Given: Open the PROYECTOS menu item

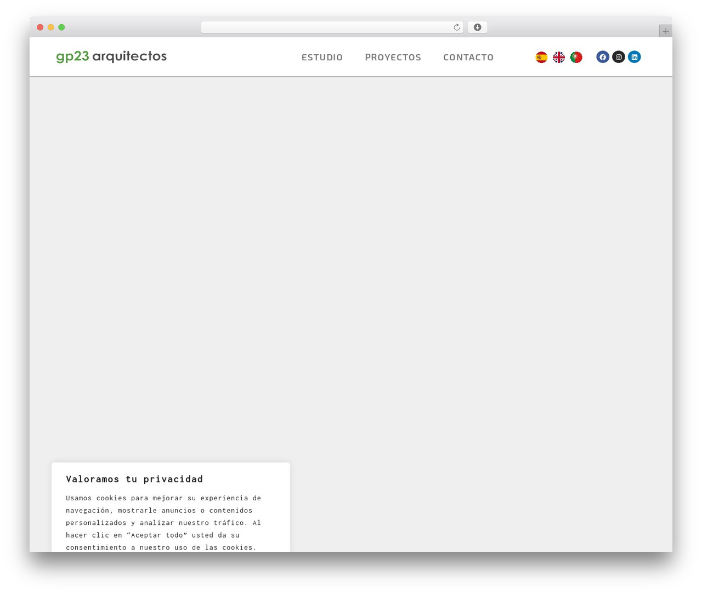Looking at the screenshot, I should tap(393, 58).
